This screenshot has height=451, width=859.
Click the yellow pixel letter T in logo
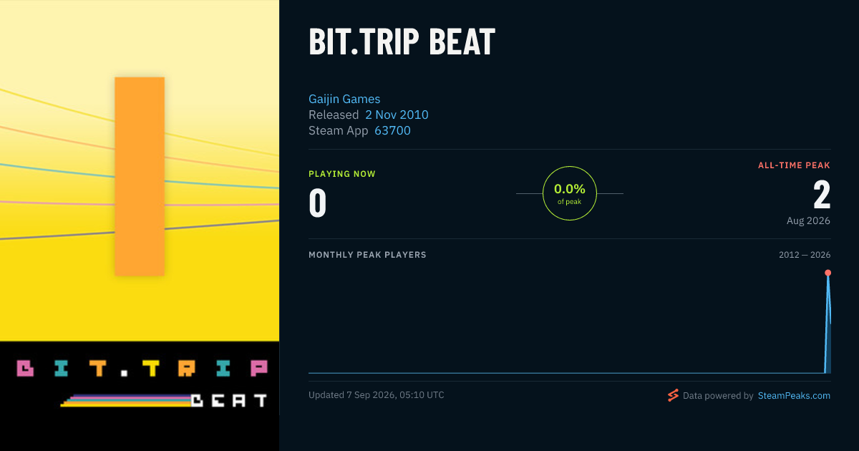(150, 369)
